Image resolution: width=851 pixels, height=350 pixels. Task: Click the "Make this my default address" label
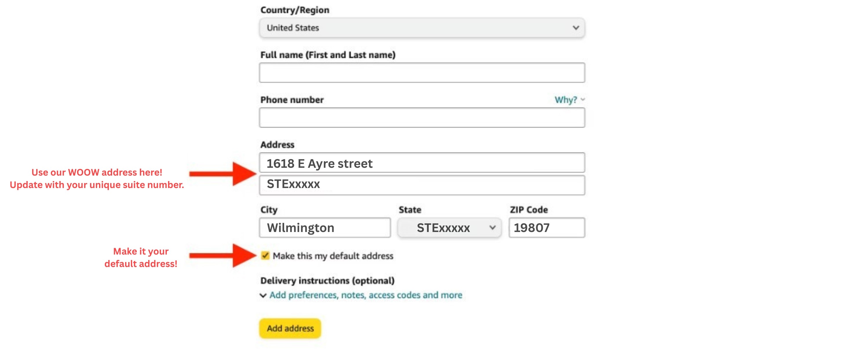(x=333, y=256)
